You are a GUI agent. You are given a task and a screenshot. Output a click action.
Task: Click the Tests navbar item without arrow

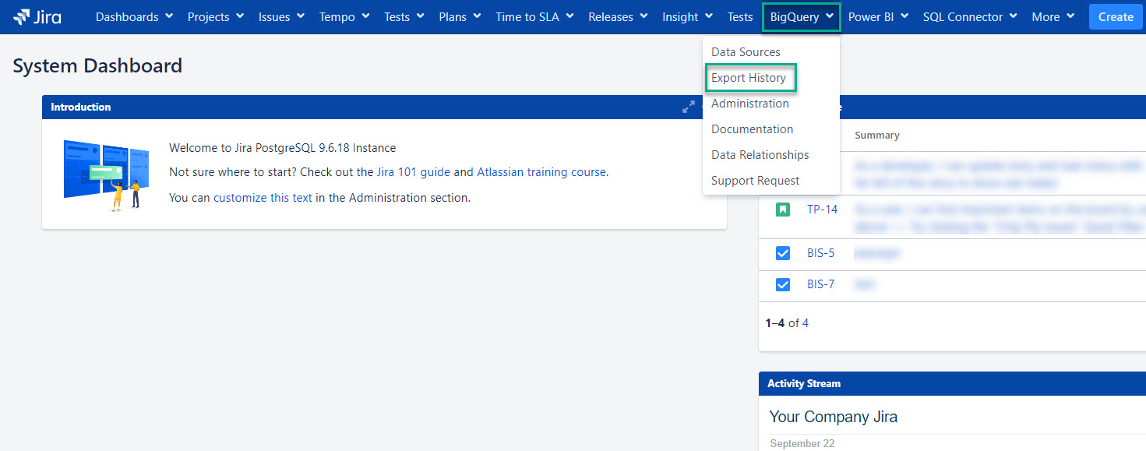[x=740, y=17]
